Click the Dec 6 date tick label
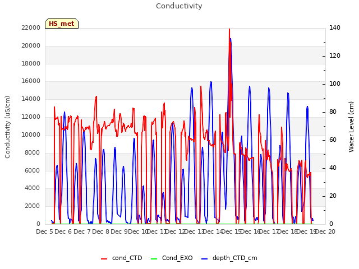This screenshot has height=269, width=359. tap(63, 231)
